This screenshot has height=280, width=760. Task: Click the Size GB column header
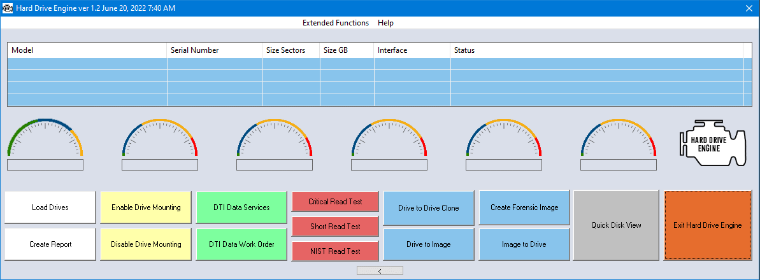pos(347,50)
